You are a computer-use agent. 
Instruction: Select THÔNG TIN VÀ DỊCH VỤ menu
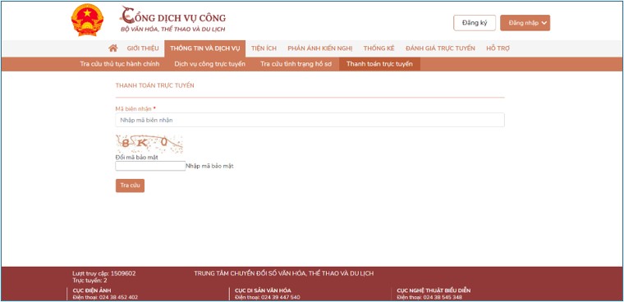(x=205, y=48)
